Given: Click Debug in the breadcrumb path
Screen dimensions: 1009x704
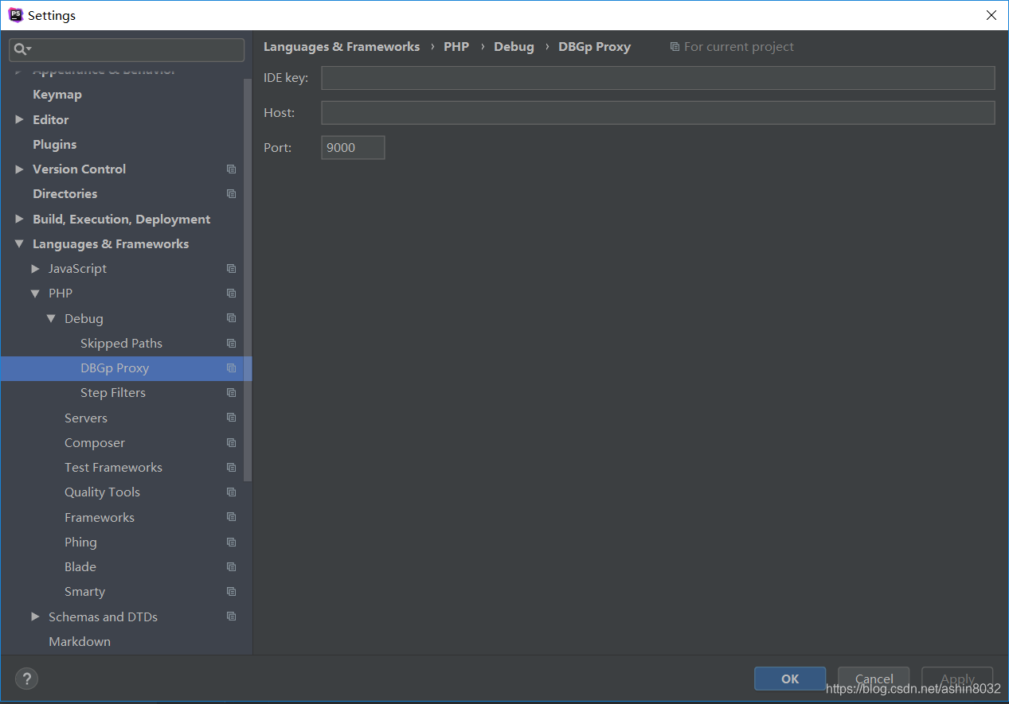Looking at the screenshot, I should click(x=514, y=47).
